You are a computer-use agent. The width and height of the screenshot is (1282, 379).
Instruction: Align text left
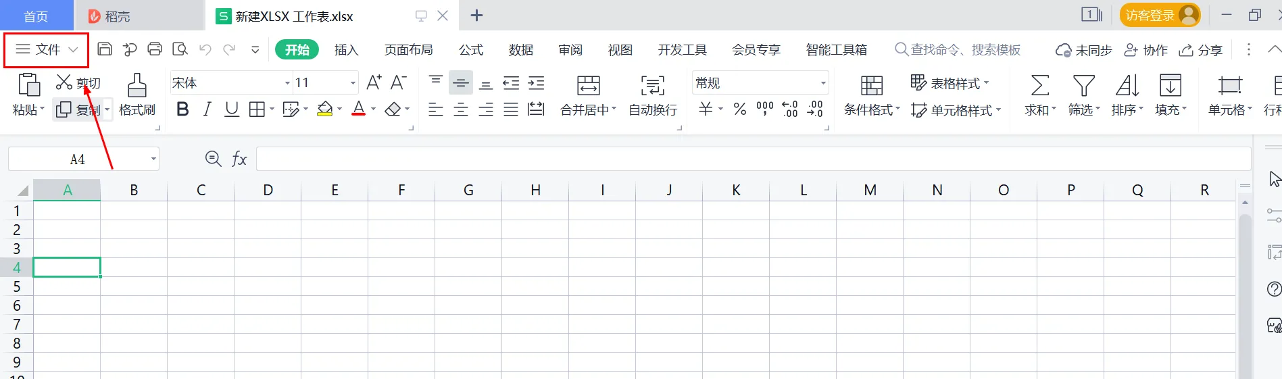click(x=436, y=109)
